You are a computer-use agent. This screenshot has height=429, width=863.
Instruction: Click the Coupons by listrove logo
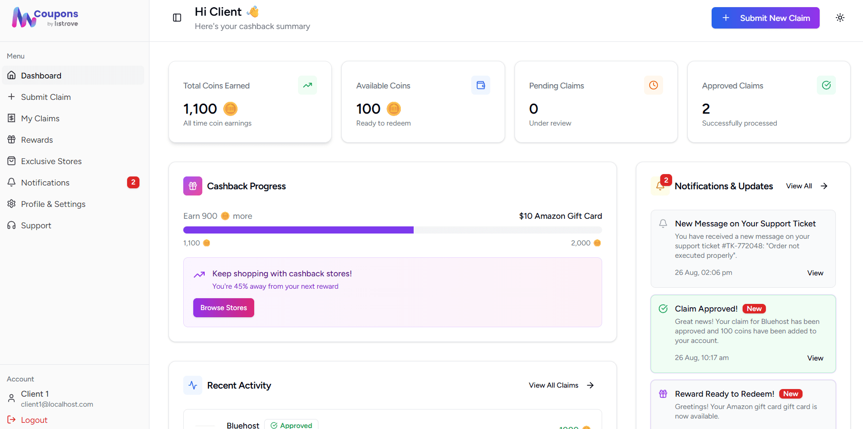pos(45,18)
